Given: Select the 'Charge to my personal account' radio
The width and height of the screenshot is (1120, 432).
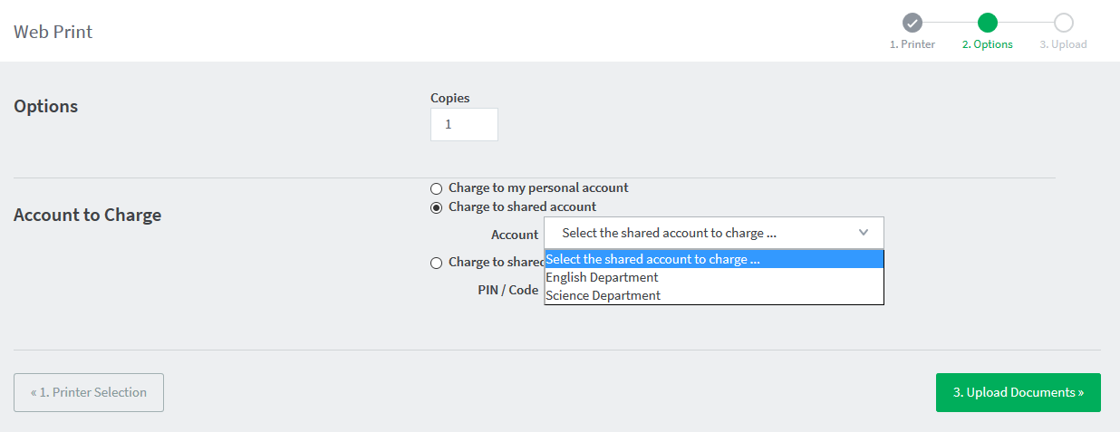Looking at the screenshot, I should point(437,188).
